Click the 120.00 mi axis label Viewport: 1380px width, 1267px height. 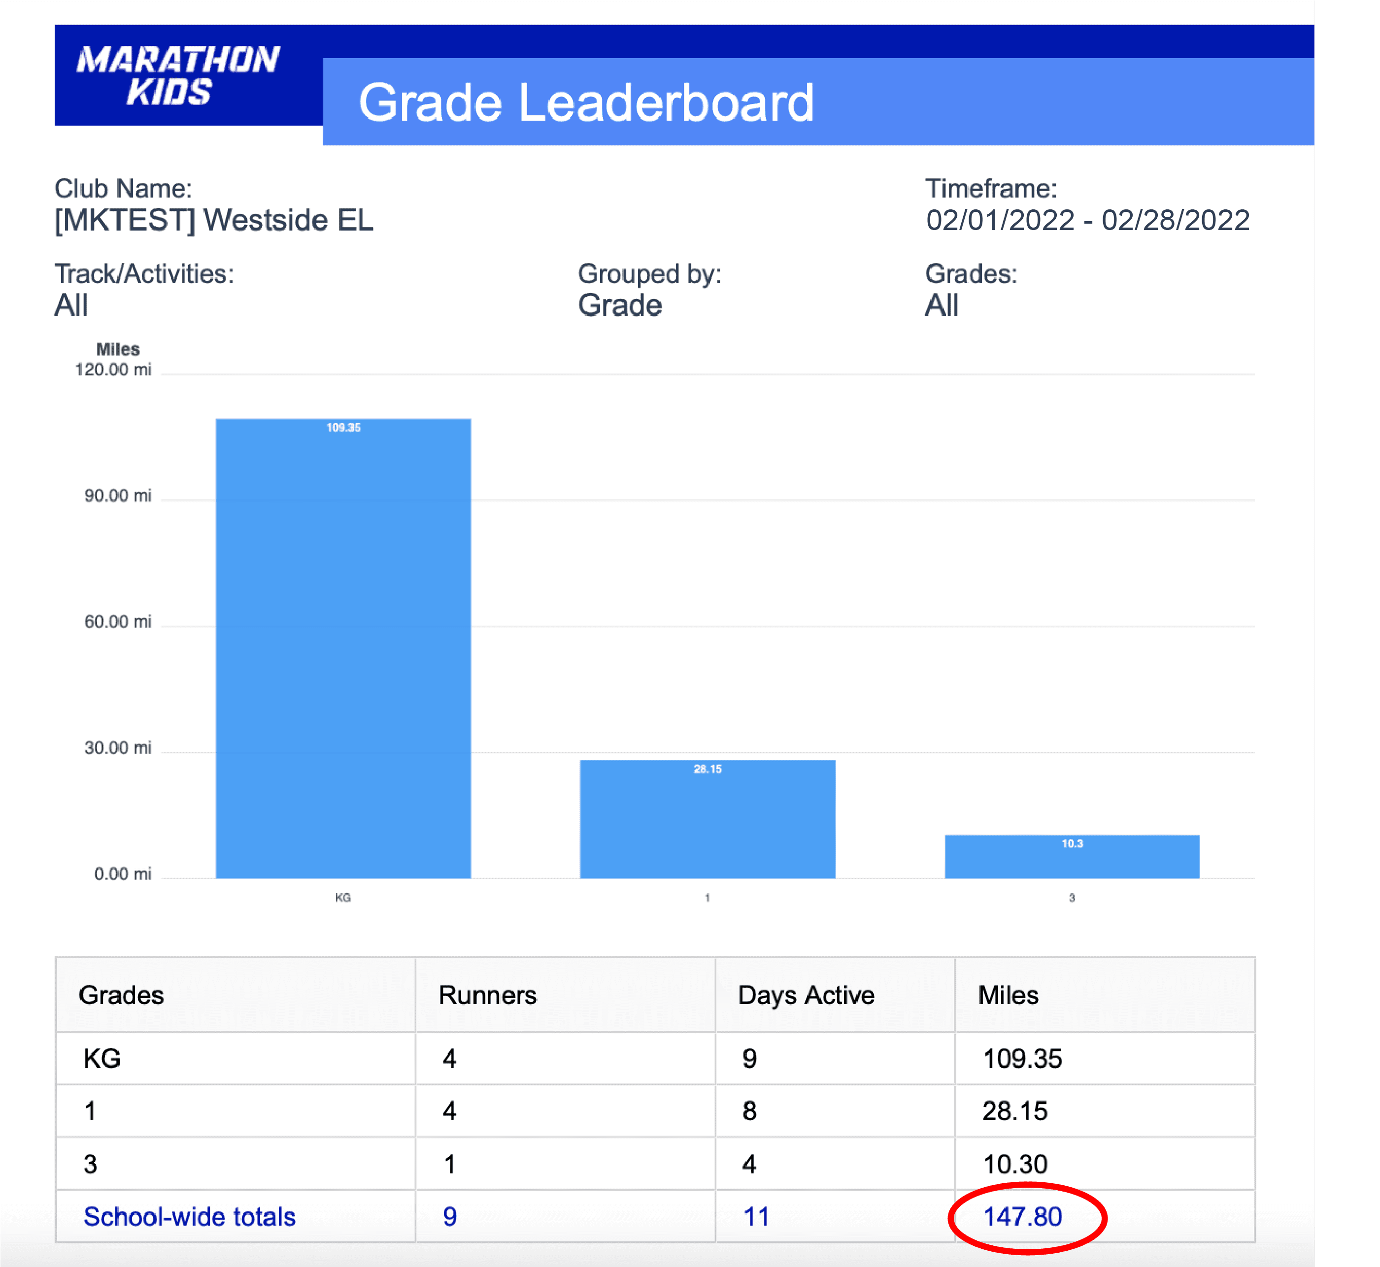click(113, 369)
